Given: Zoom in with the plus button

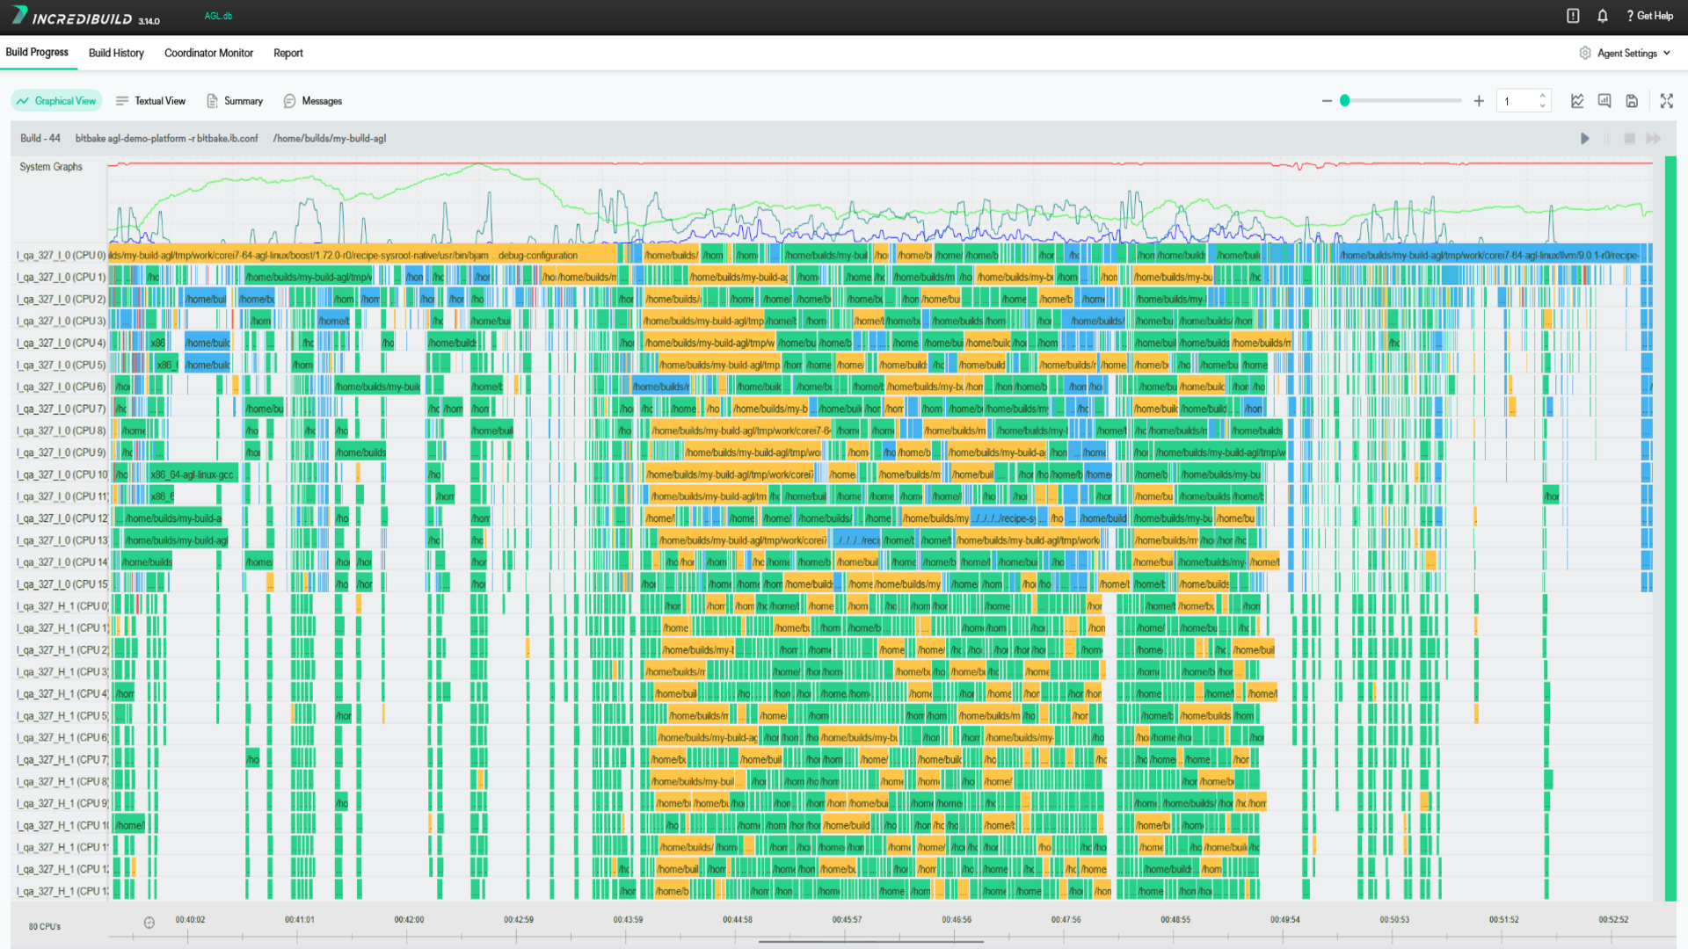Looking at the screenshot, I should 1479,101.
